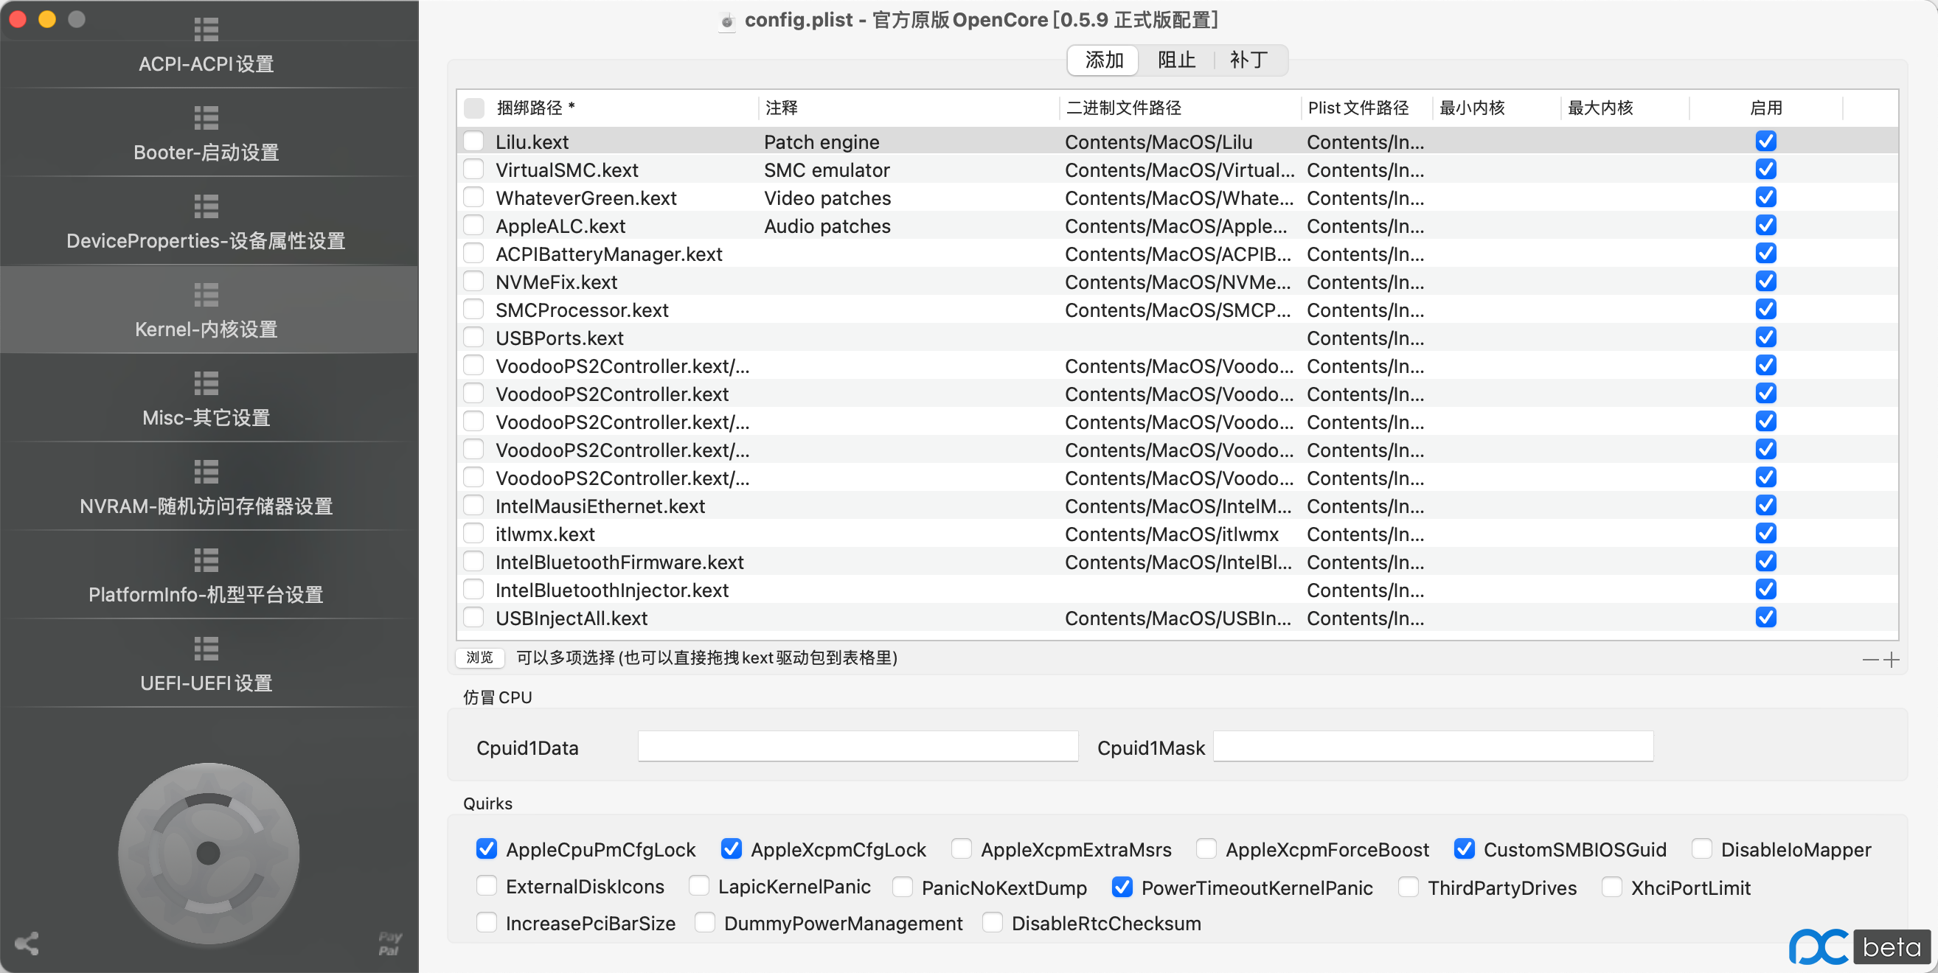This screenshot has height=973, width=1938.
Task: Toggle the CustomSMBIOSGuid quirk
Action: (1464, 849)
